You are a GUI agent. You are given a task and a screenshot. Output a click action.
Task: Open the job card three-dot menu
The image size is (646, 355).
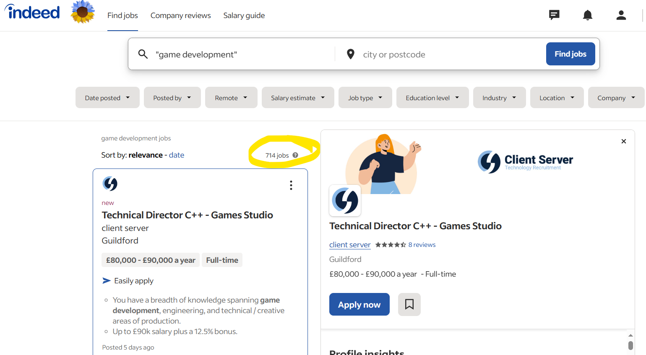click(x=291, y=185)
